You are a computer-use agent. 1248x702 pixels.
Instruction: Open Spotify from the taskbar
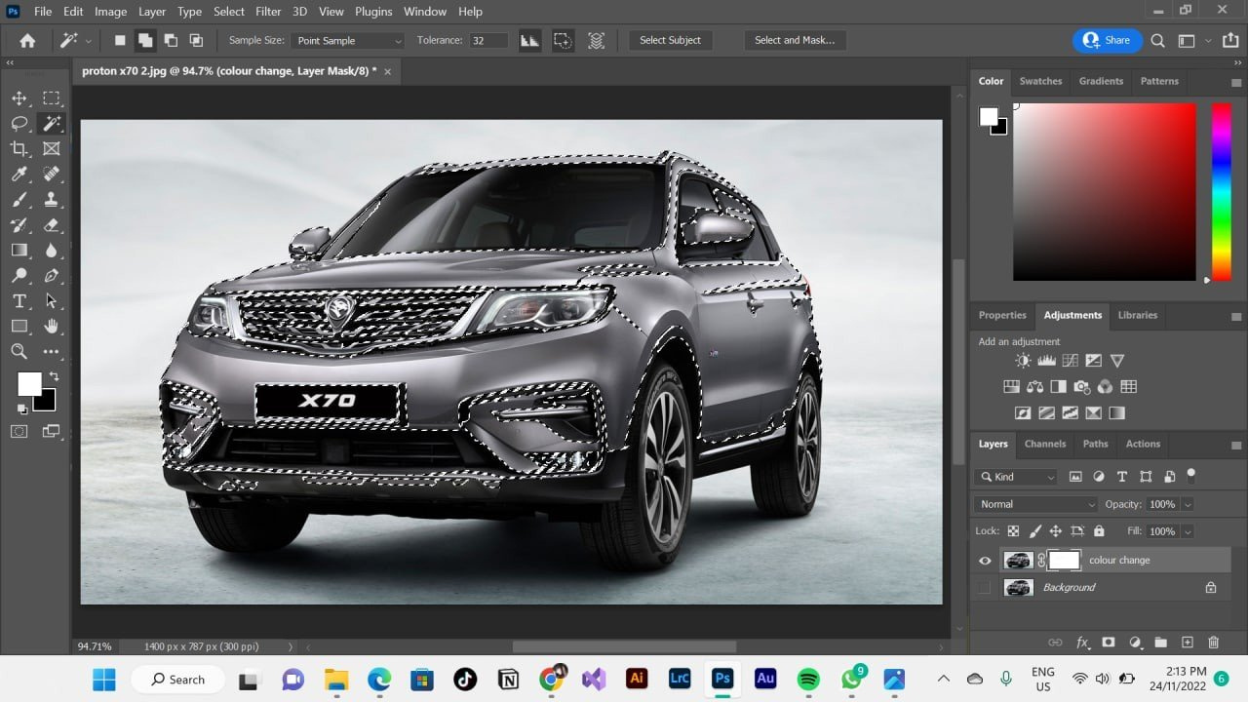click(x=808, y=679)
